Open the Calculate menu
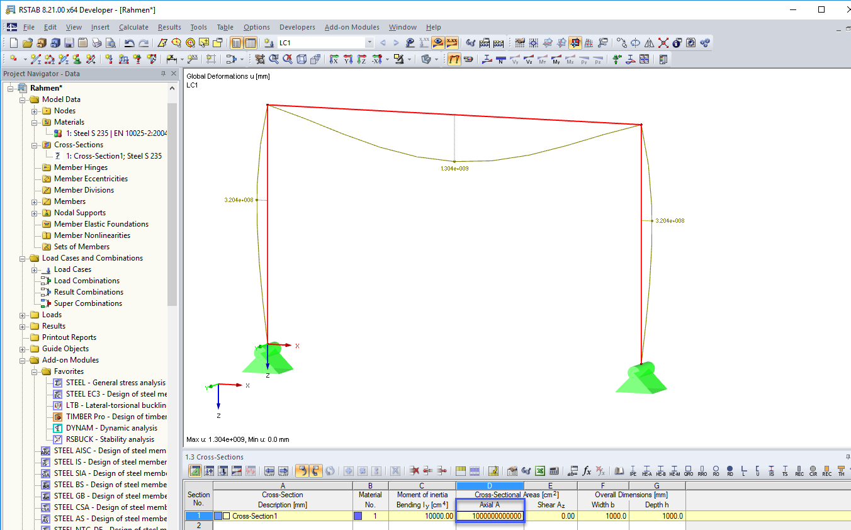 [133, 27]
